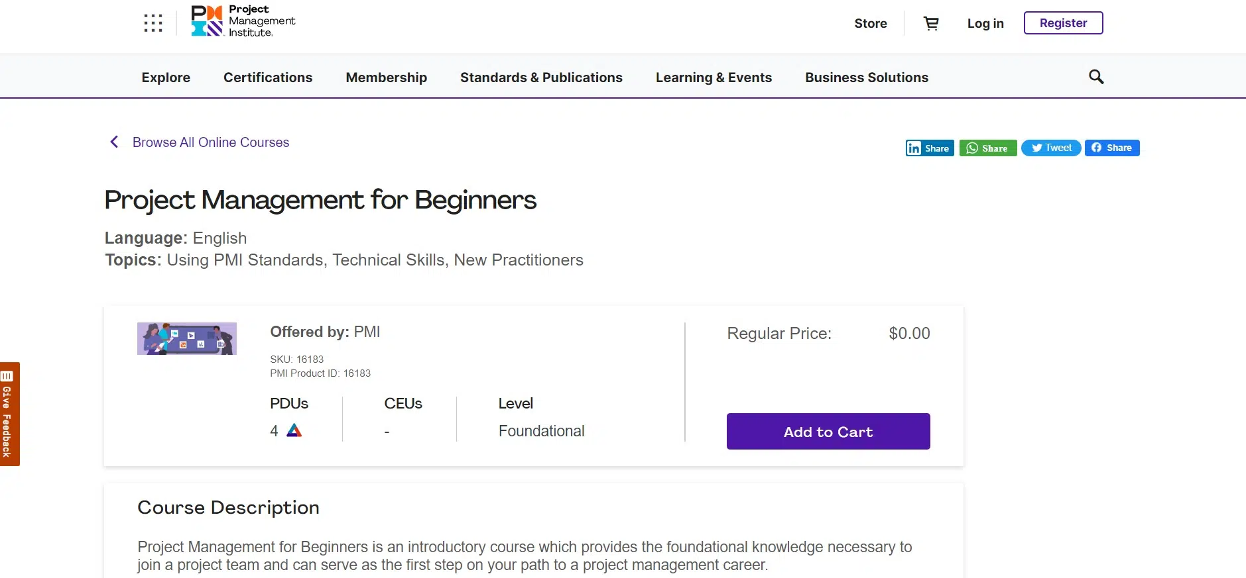
Task: Tweet this course on Twitter
Action: (1051, 148)
